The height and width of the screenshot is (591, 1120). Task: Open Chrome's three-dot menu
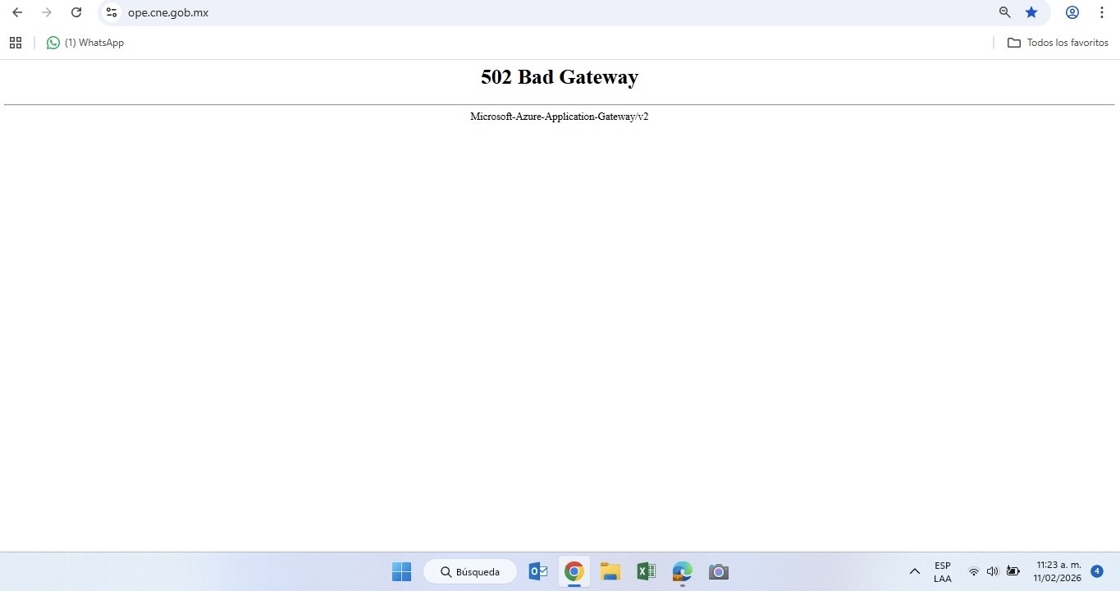(x=1101, y=12)
